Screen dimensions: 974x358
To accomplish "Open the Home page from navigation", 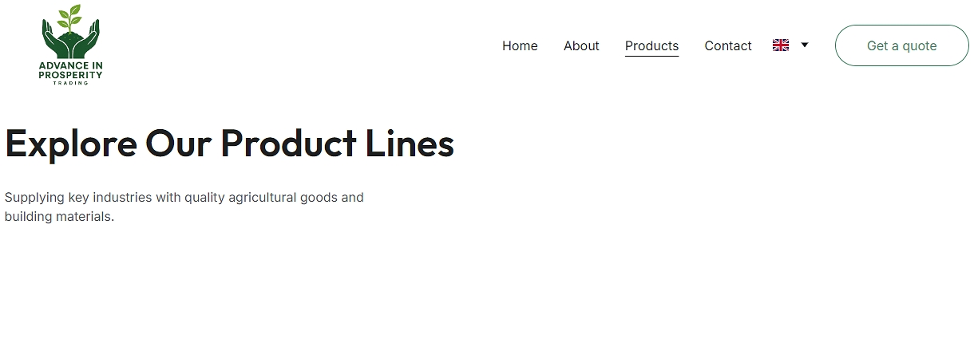I will click(520, 46).
